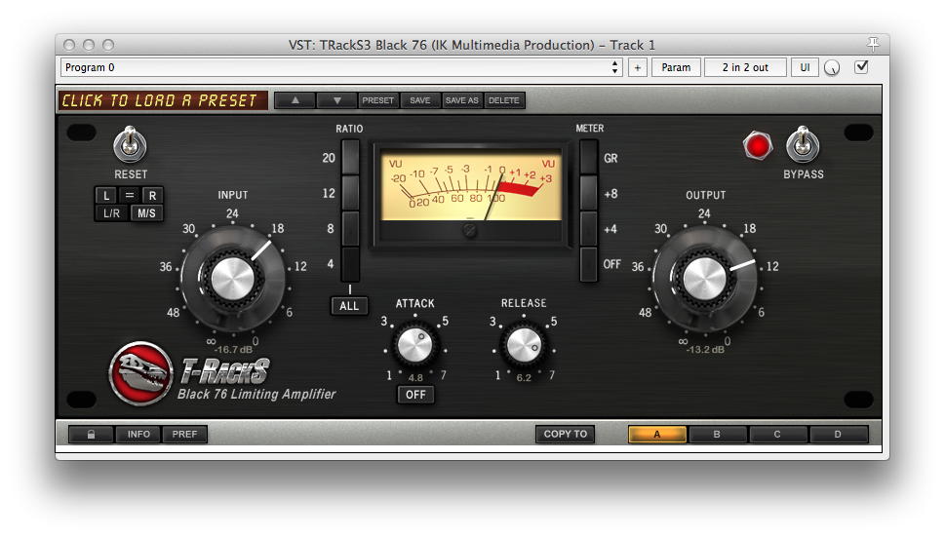Click the release value 6.2
Viewport: 945px width, 537px height.
[x=524, y=378]
